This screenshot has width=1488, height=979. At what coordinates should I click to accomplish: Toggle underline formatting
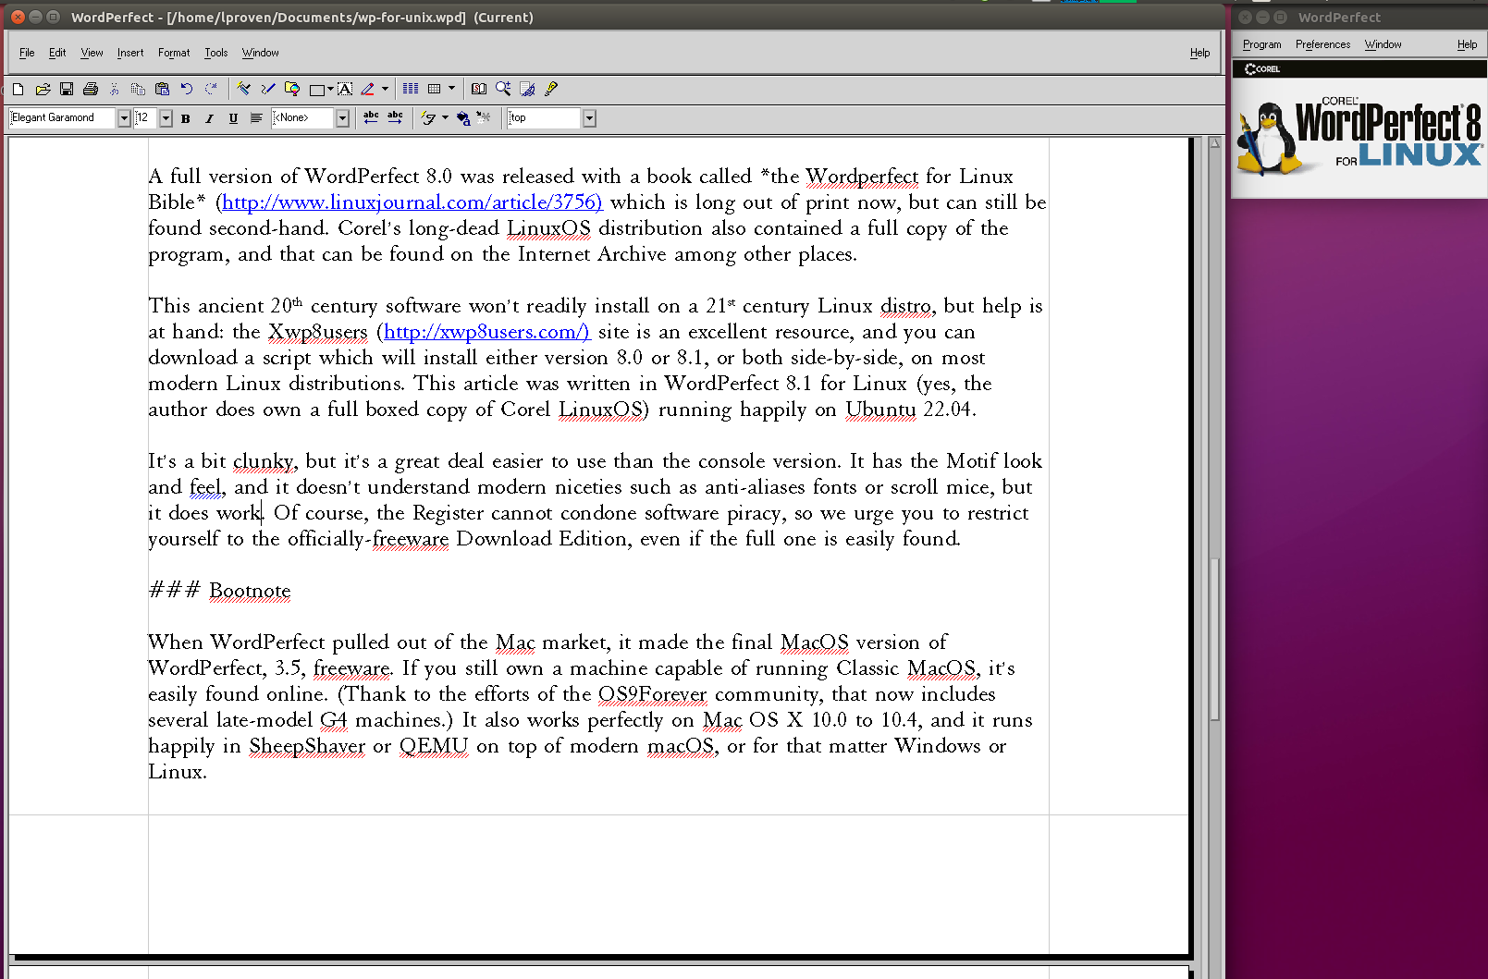233,118
